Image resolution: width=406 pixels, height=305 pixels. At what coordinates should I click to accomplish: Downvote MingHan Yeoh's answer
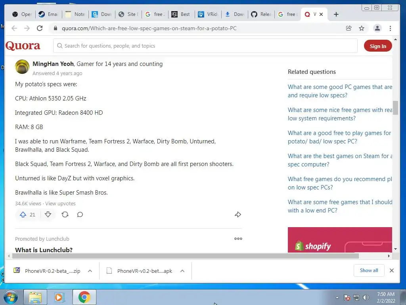click(48, 214)
